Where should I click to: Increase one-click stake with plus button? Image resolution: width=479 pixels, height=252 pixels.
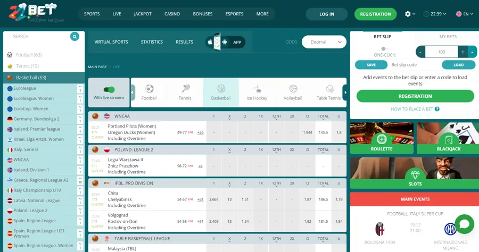tap(463, 52)
